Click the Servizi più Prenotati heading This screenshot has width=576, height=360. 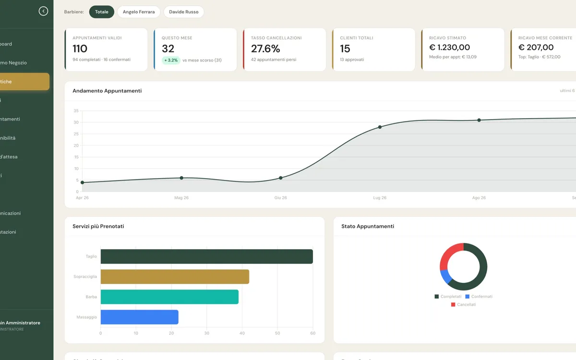pos(98,226)
